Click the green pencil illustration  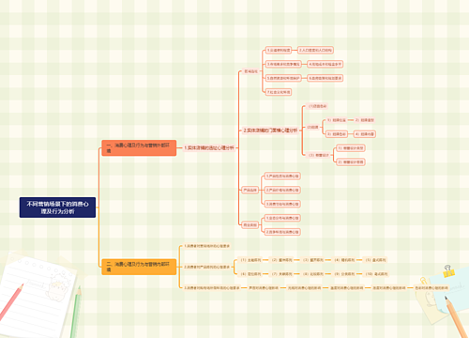click(x=75, y=312)
